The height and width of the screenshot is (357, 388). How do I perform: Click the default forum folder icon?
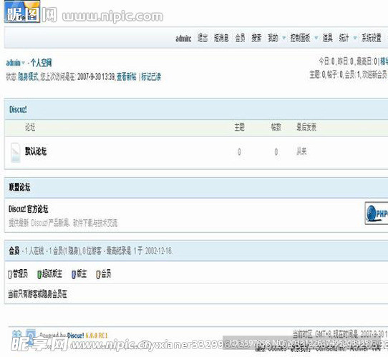16,152
